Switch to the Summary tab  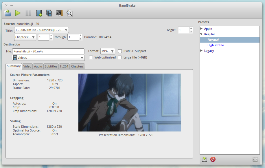point(14,66)
